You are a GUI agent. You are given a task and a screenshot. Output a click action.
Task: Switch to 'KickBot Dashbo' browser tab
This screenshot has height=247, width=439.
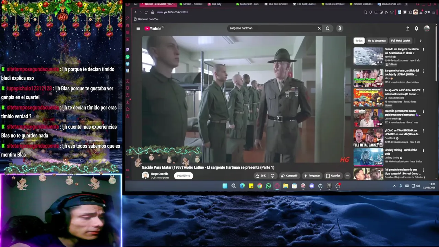(361, 4)
